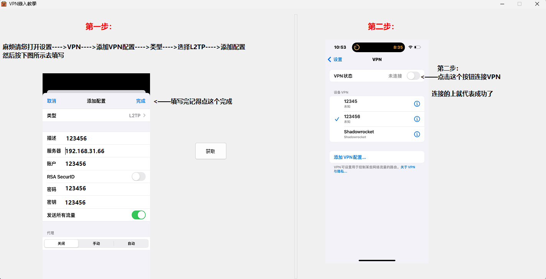The image size is (546, 279).
Task: Select the 12345 VPN row
Action: click(x=377, y=104)
